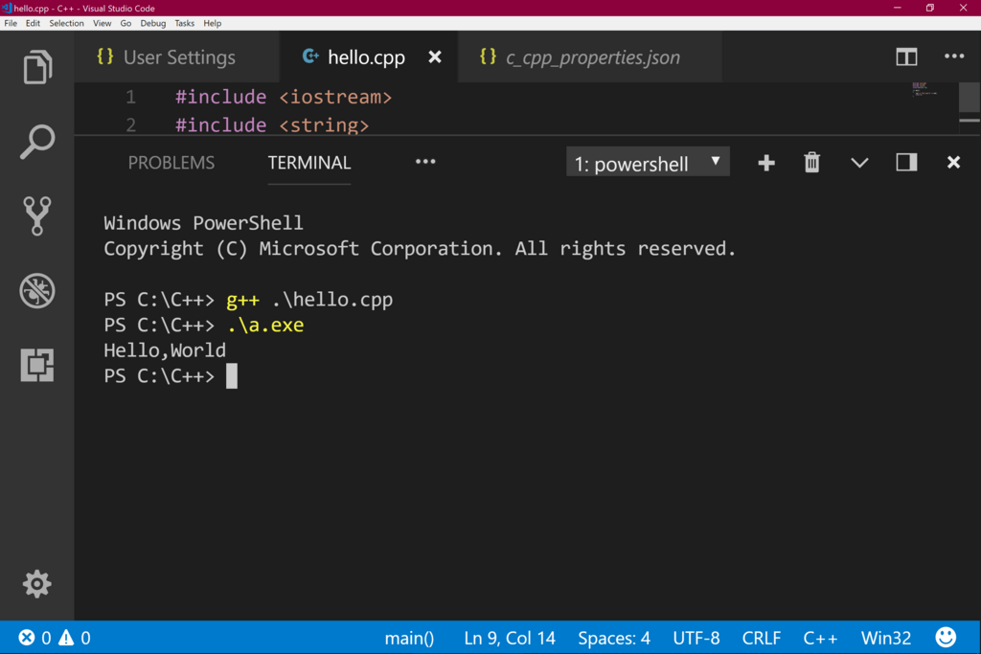Split the editor
The width and height of the screenshot is (981, 654).
[x=906, y=56]
